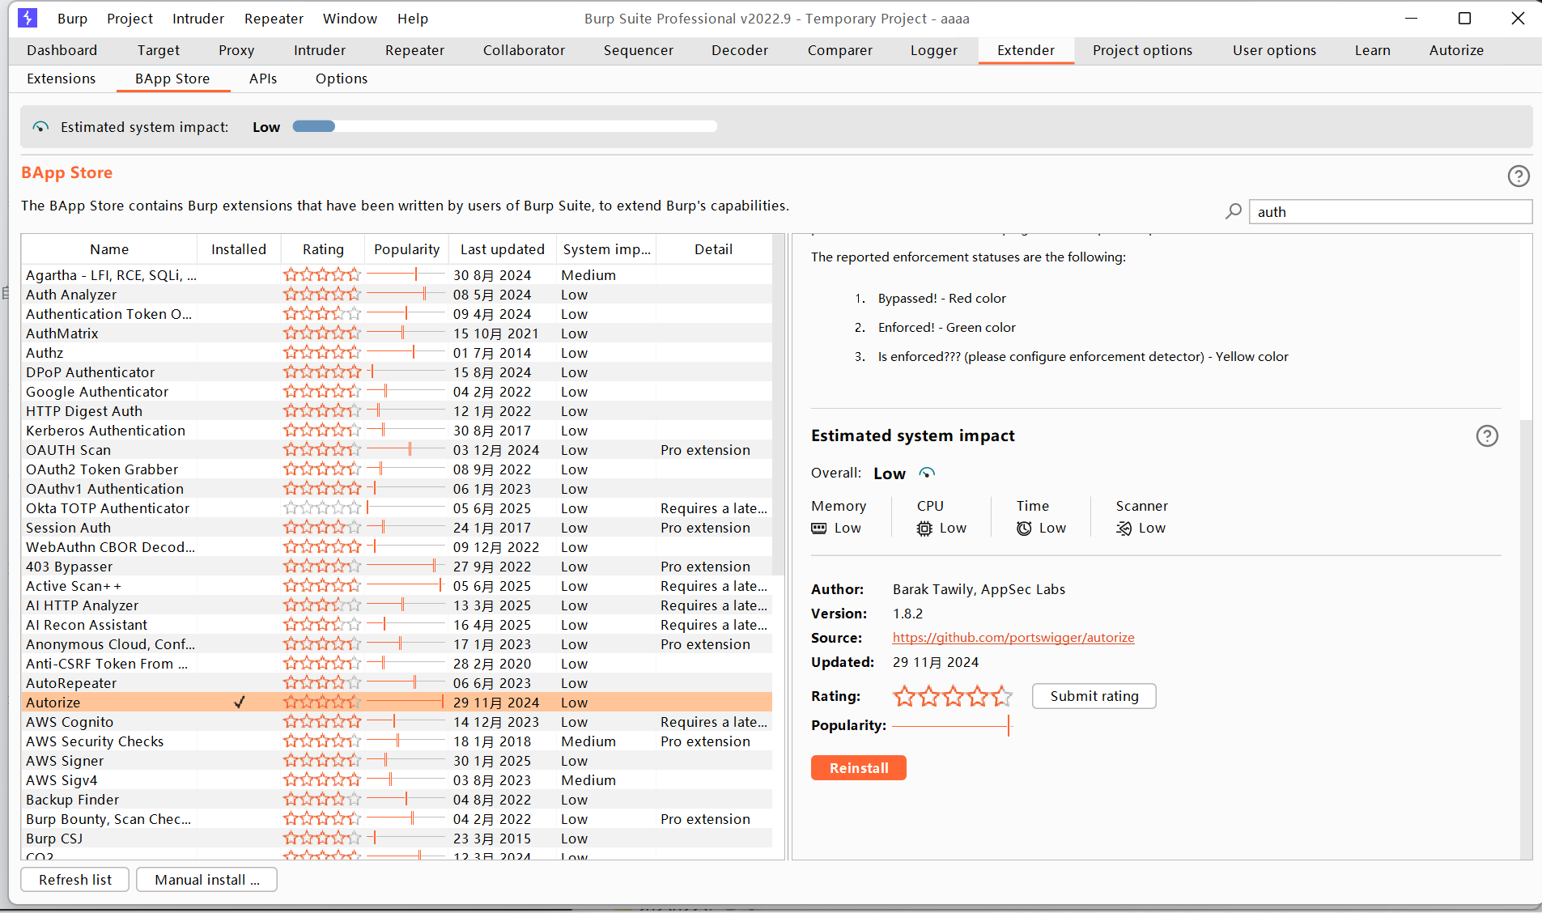1542x913 pixels.
Task: Select the AuthMatrix extension row
Action: [x=397, y=333]
